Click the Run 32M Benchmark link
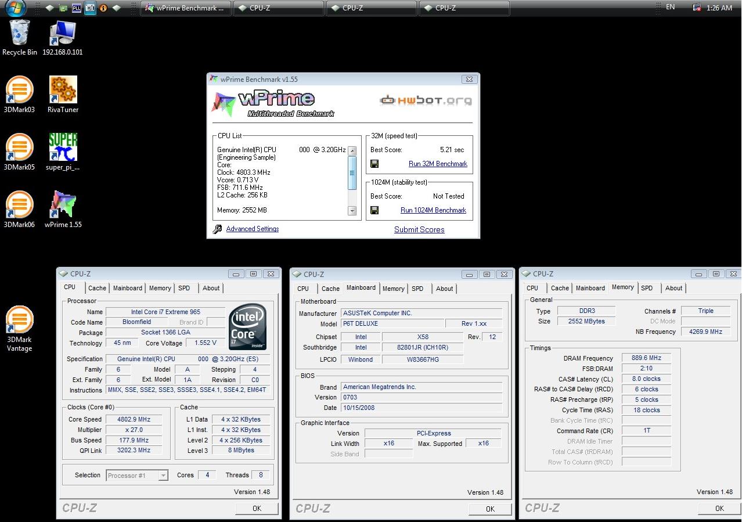This screenshot has height=522, width=742. tap(438, 164)
